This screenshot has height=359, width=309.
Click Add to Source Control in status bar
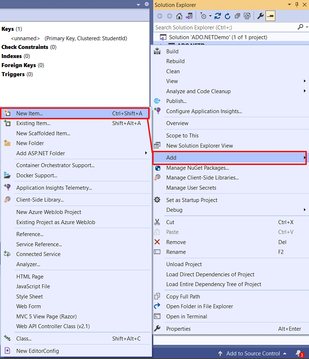pos(253,354)
